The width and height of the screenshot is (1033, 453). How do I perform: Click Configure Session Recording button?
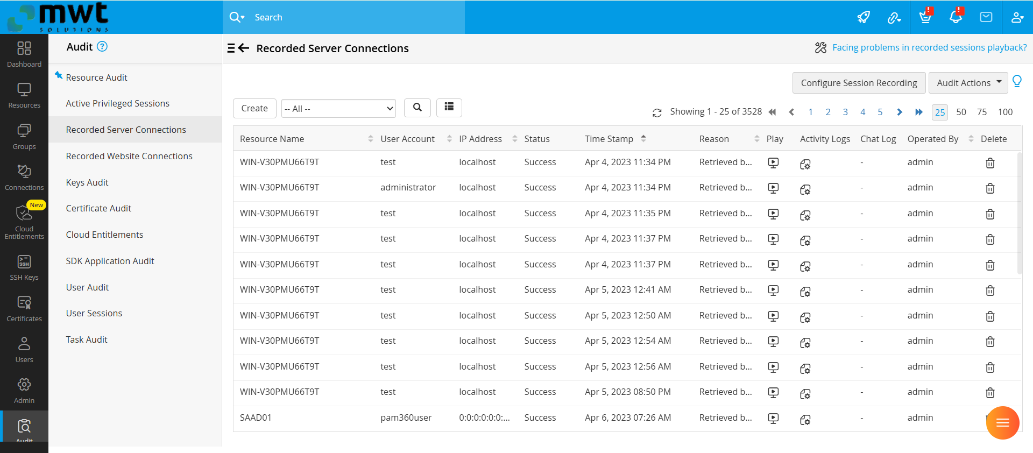[x=859, y=83]
